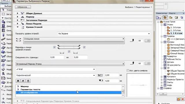Click the line pen icon next to Сплошная линия
The height and width of the screenshot is (104, 185).
132,40
